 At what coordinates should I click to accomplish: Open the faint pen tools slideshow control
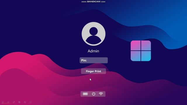click(14, 102)
